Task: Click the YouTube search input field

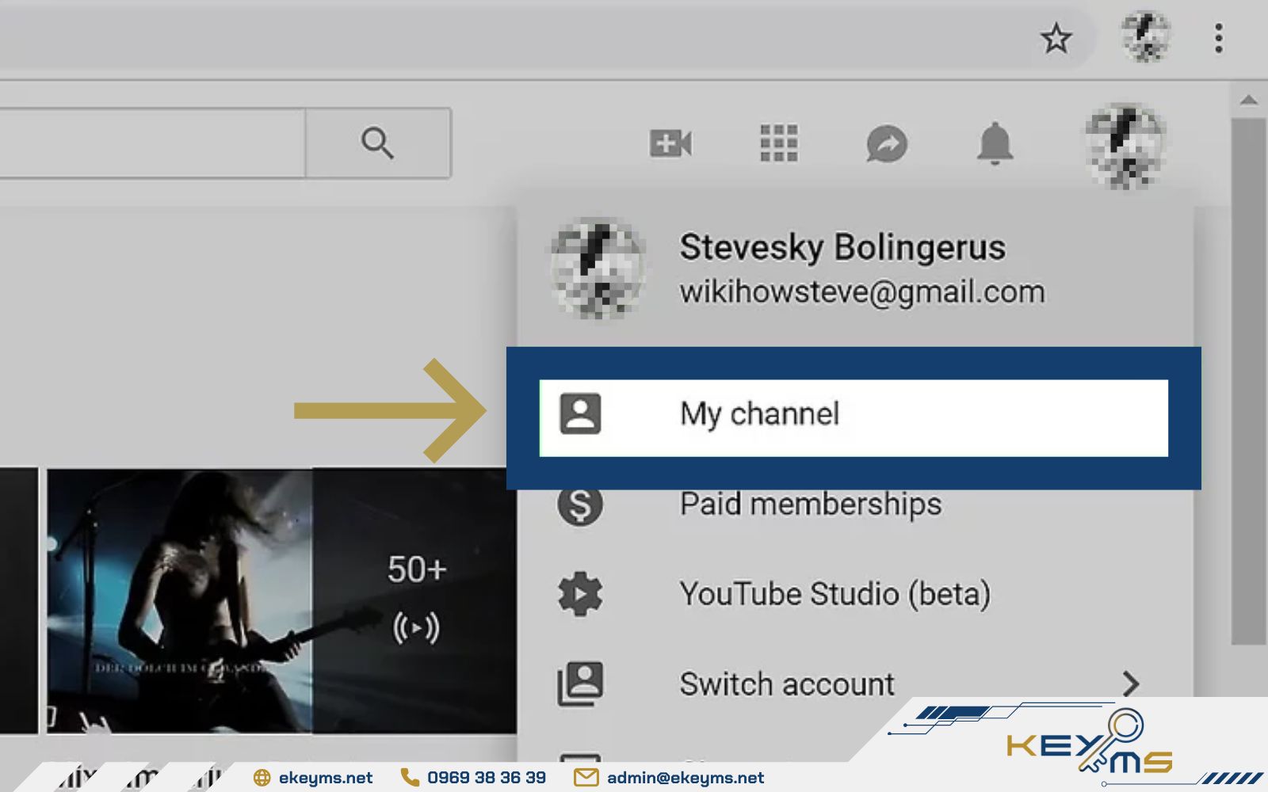Action: tap(151, 143)
